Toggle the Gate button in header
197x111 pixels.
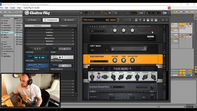(105, 13)
